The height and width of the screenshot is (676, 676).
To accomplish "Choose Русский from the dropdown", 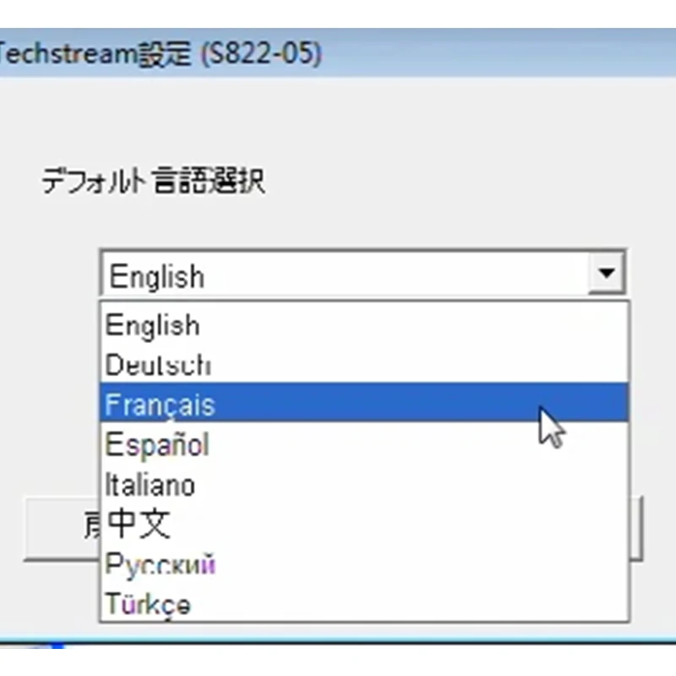I will pyautogui.click(x=364, y=564).
